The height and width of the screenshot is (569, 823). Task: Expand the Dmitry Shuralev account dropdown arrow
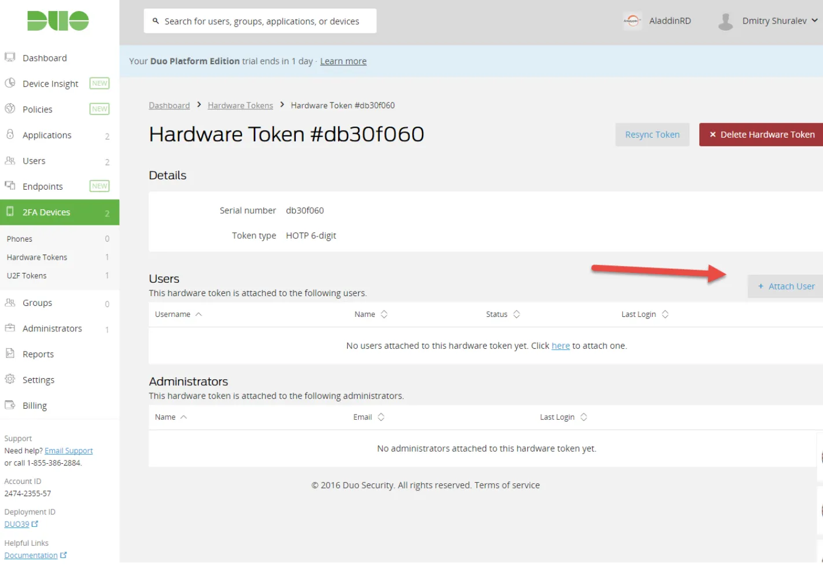click(815, 20)
